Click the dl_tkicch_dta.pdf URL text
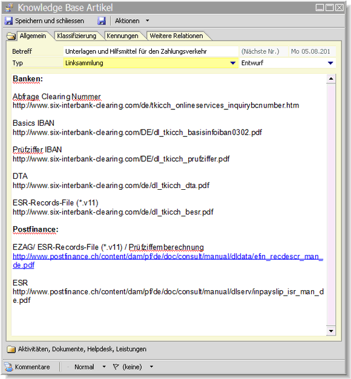The width and height of the screenshot is (351, 379). tap(111, 186)
